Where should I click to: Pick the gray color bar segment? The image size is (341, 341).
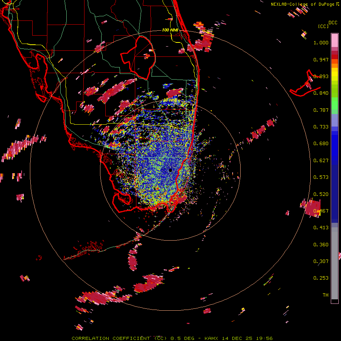click(335, 263)
